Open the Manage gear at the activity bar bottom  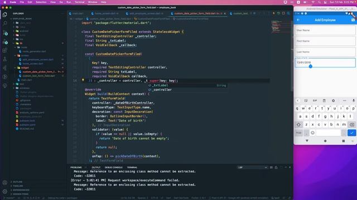point(5,192)
